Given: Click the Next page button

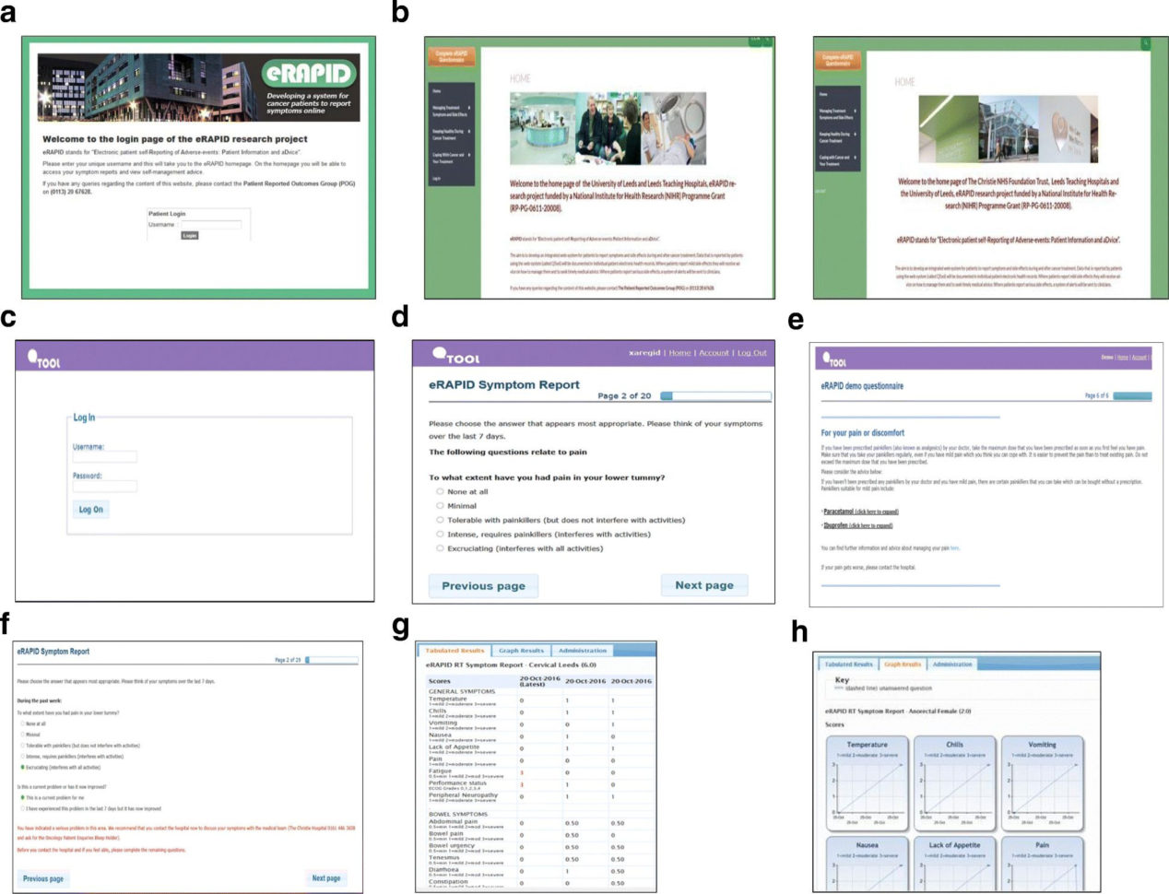Looking at the screenshot, I should point(704,584).
